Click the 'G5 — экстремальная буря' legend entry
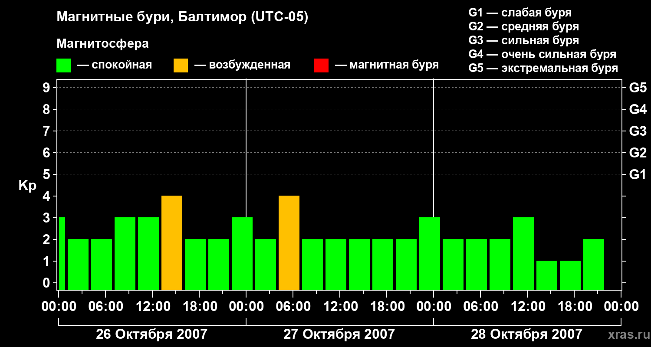 point(543,68)
